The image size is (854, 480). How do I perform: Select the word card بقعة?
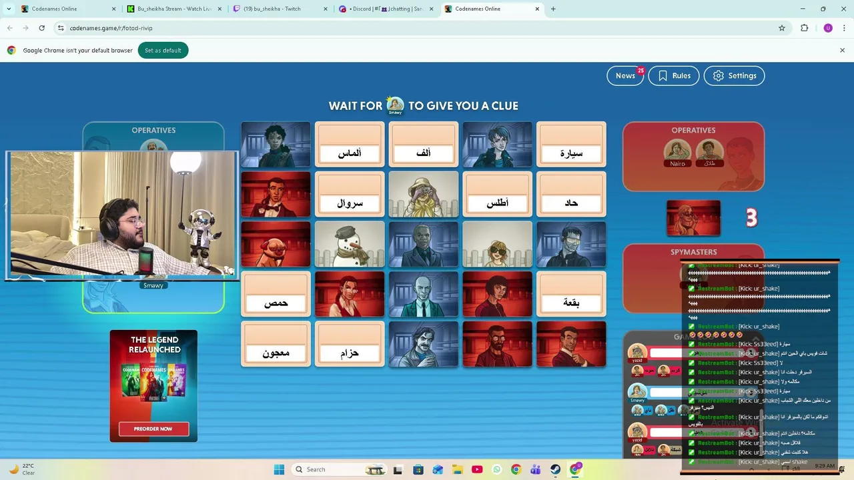(x=571, y=294)
